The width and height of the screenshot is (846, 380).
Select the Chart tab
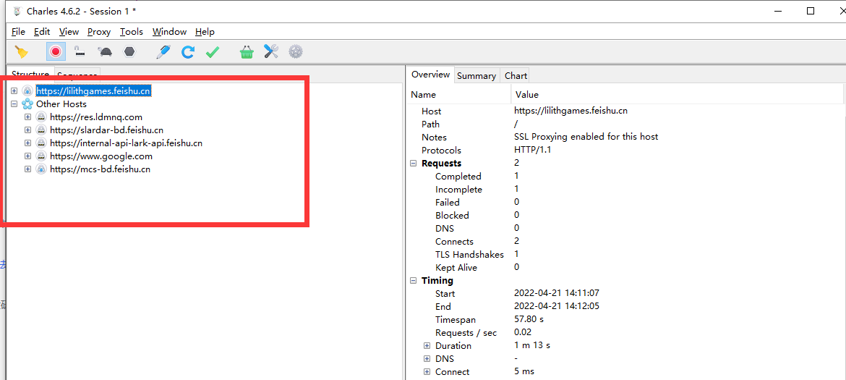(516, 75)
